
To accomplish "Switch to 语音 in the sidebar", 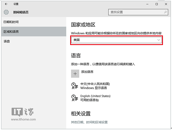I will click(x=7, y=41).
